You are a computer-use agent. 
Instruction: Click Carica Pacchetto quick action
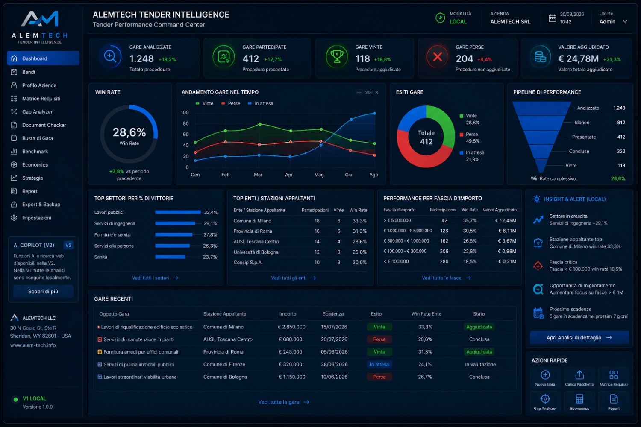point(579,378)
